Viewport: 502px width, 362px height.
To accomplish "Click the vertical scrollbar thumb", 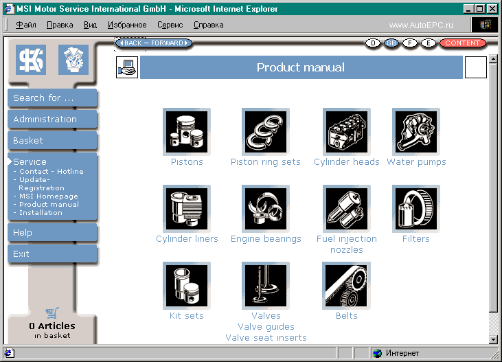I will 493,187.
